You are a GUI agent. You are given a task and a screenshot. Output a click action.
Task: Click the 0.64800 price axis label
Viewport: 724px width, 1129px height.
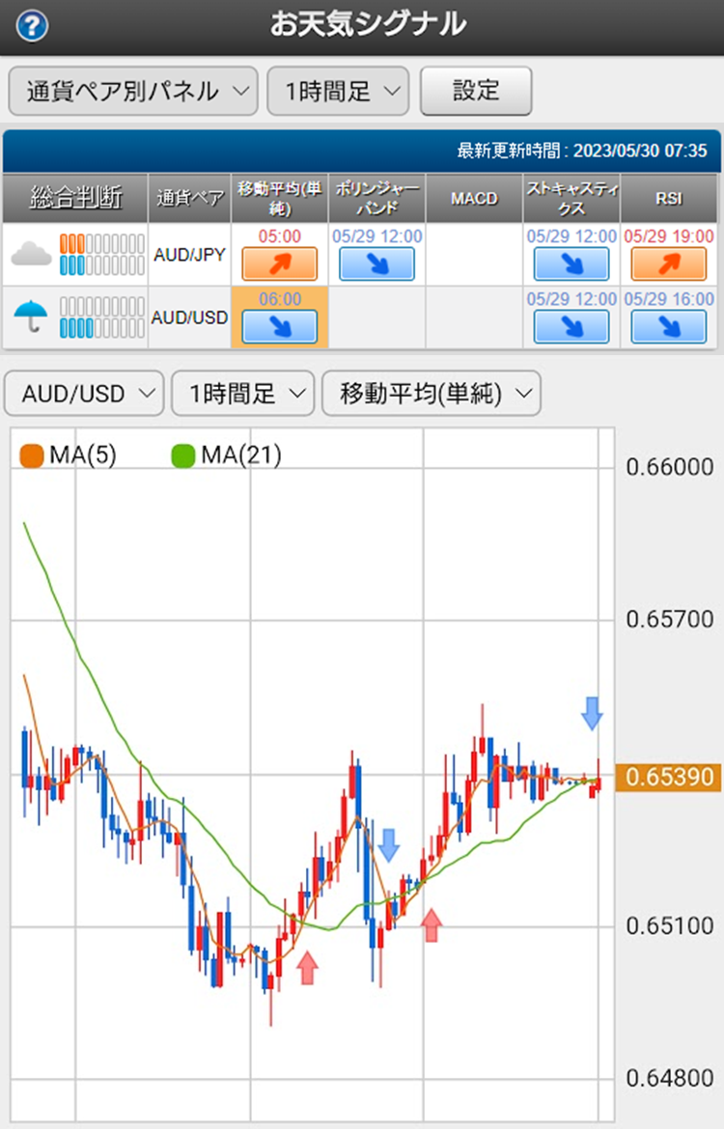click(x=669, y=1078)
